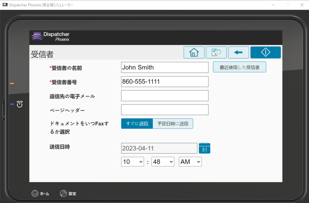Image resolution: width=309 pixels, height=203 pixels.
Task: Open 最近使用した受信者 recent recipients
Action: pos(239,67)
